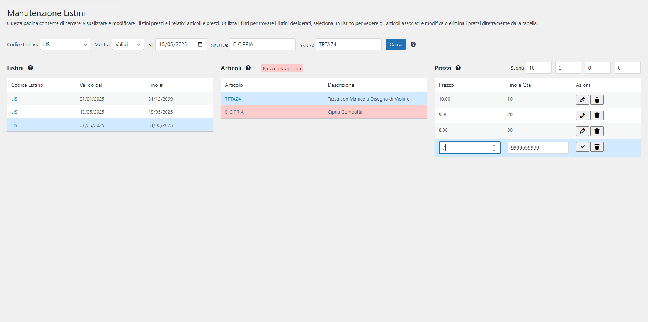Focus the Fino a Qta field 9999999999

(x=538, y=148)
